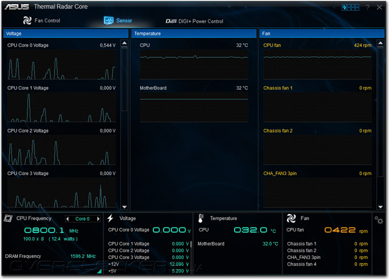The height and width of the screenshot is (279, 389).
Task: Click the CHA_FAN3 3pin graph
Action: (x=317, y=193)
